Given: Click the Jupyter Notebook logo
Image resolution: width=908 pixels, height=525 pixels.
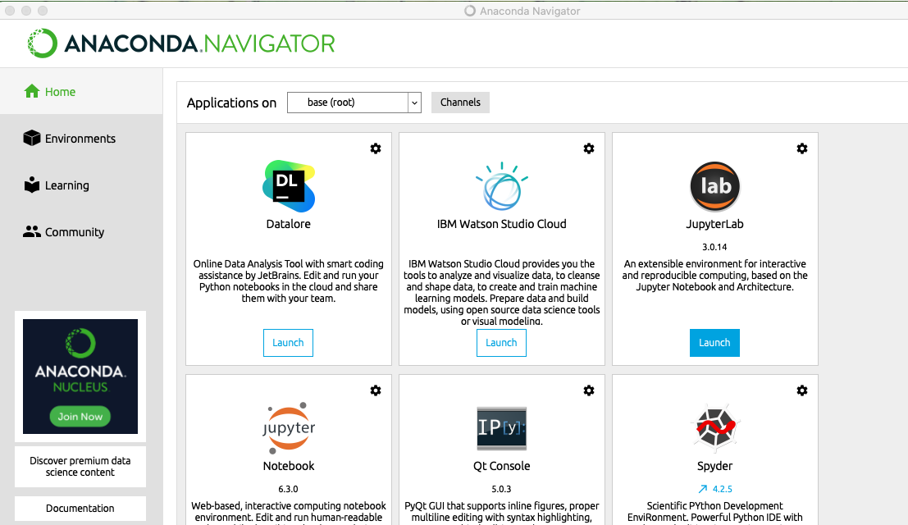Looking at the screenshot, I should click(x=289, y=427).
